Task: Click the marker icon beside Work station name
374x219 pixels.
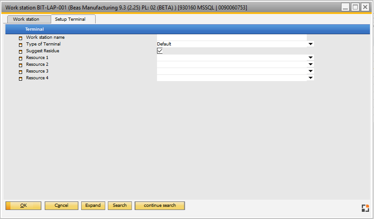Action: (x=20, y=38)
